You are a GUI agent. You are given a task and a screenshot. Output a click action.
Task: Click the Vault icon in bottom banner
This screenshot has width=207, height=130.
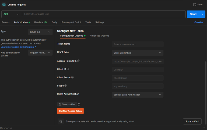click(x=61, y=121)
